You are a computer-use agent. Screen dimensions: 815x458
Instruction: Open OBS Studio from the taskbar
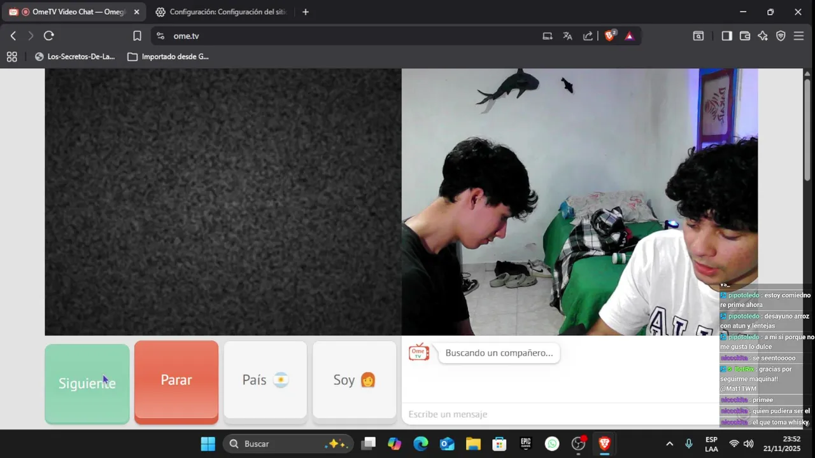pos(578,444)
